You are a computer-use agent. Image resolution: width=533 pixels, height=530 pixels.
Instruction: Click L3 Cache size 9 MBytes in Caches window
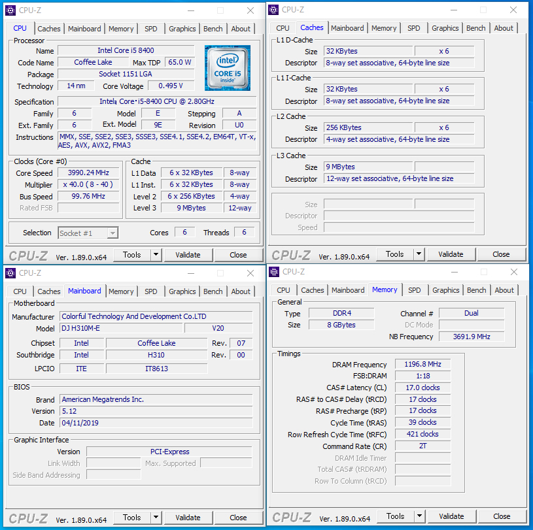(368, 167)
